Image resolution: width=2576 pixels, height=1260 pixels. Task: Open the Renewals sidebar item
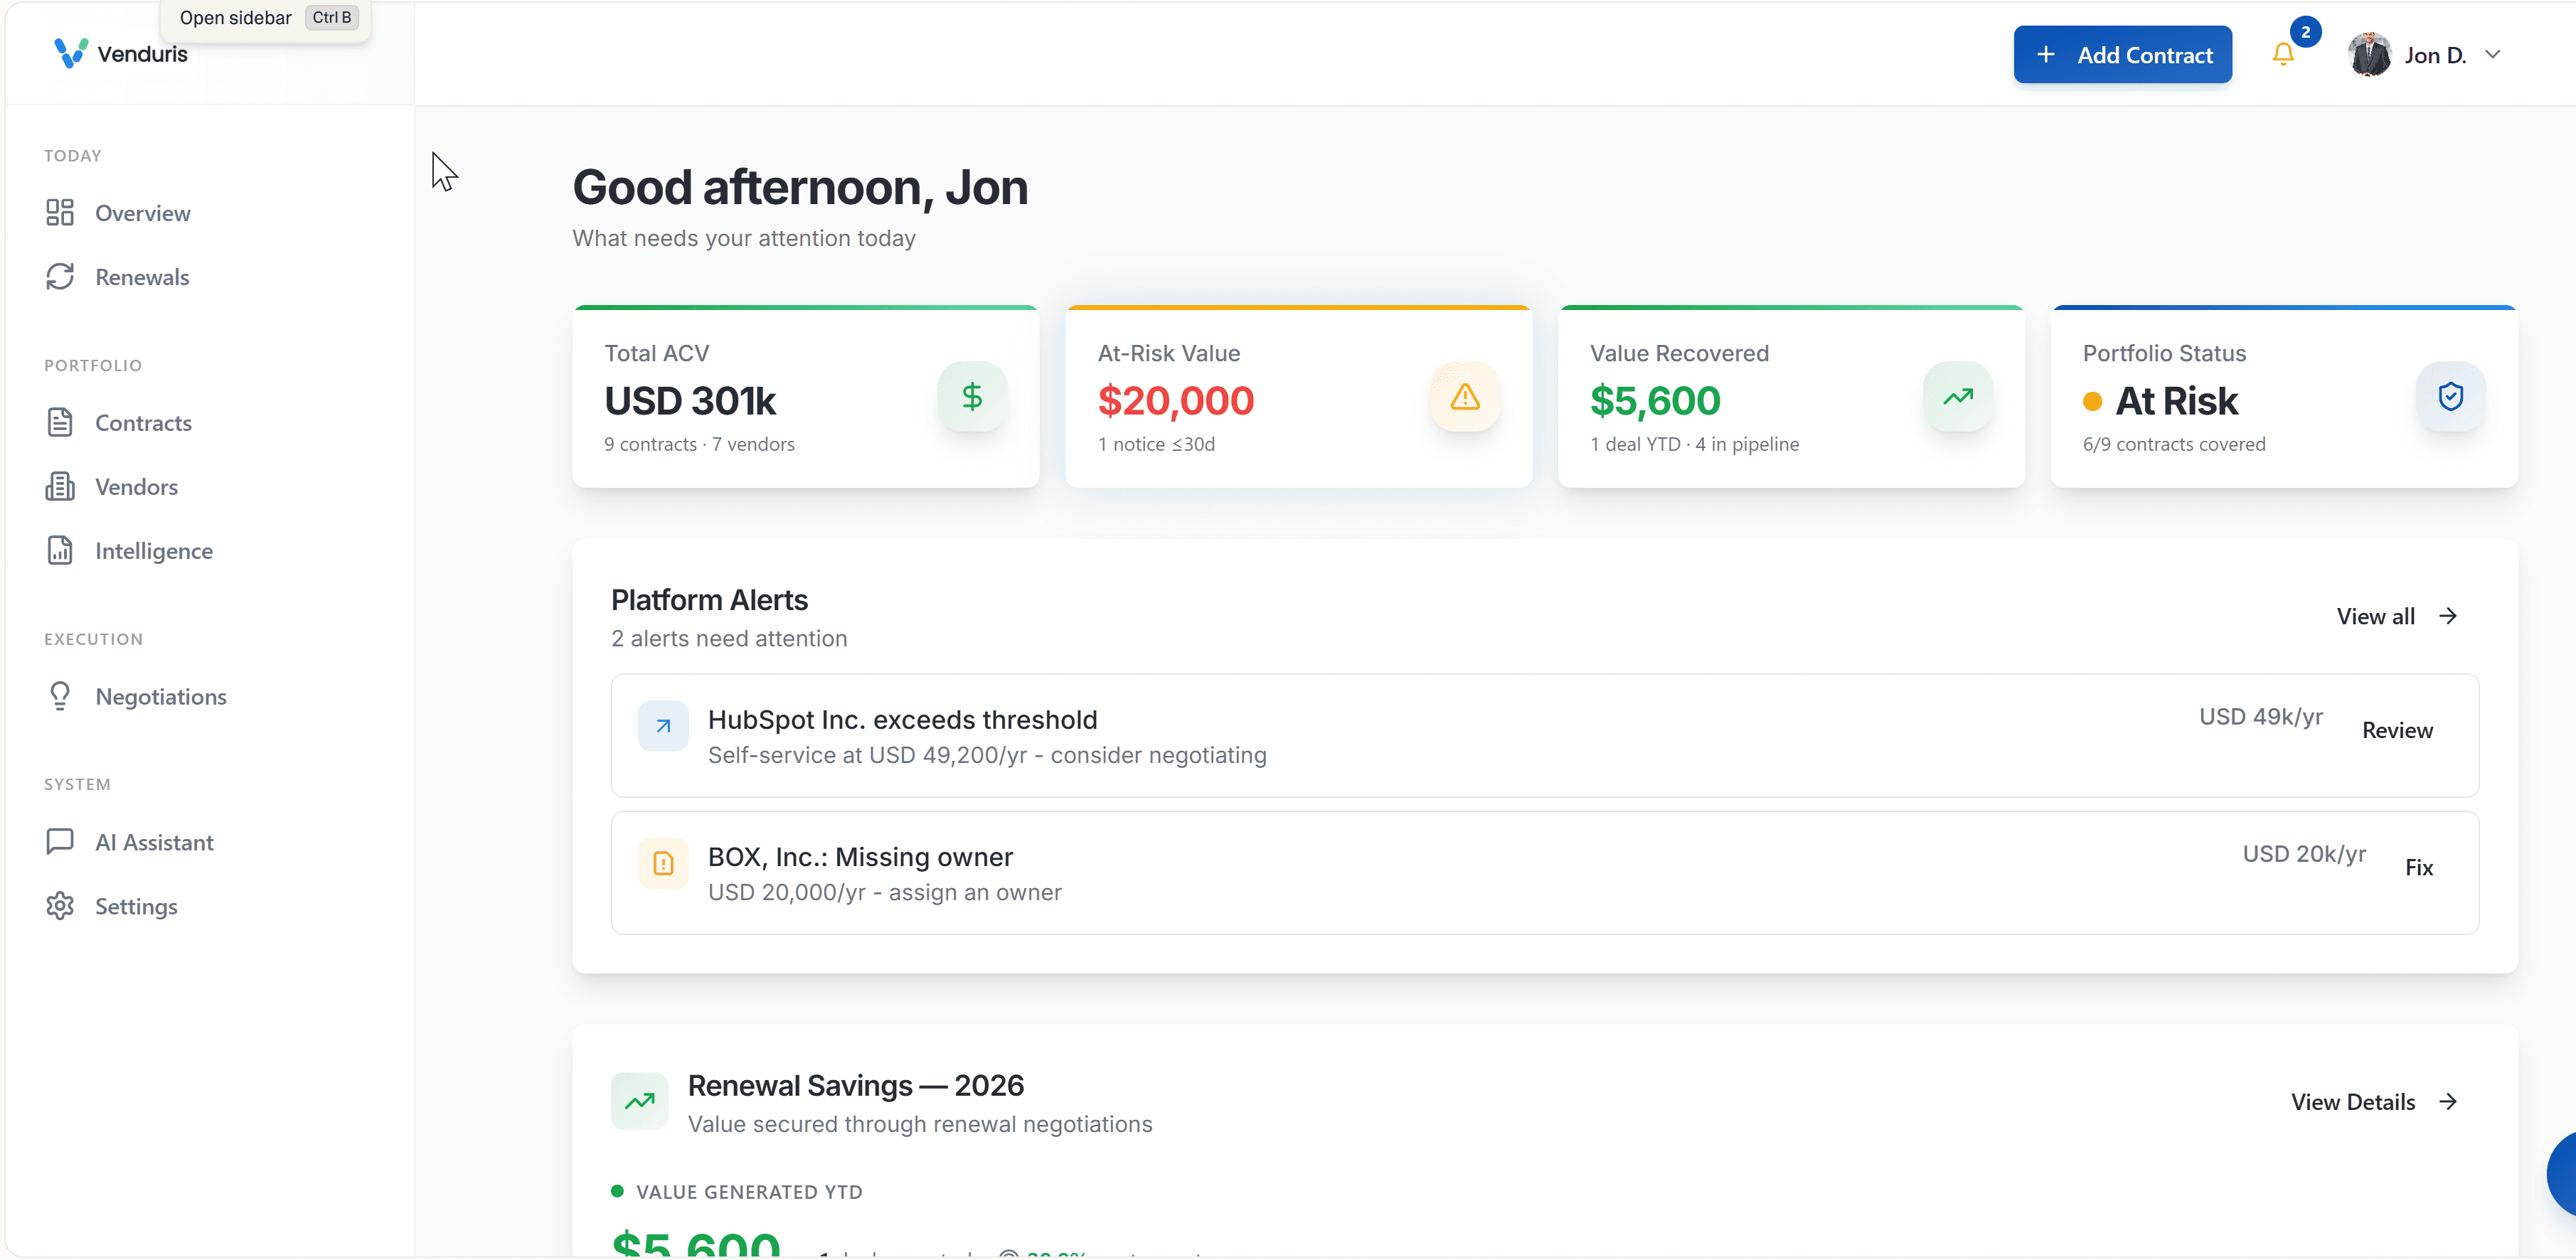pyautogui.click(x=142, y=277)
